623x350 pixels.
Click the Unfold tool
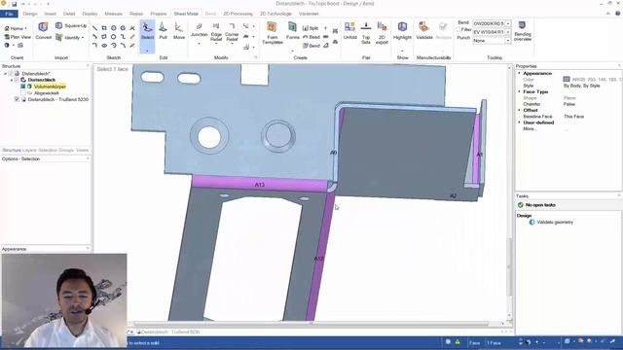349,31
